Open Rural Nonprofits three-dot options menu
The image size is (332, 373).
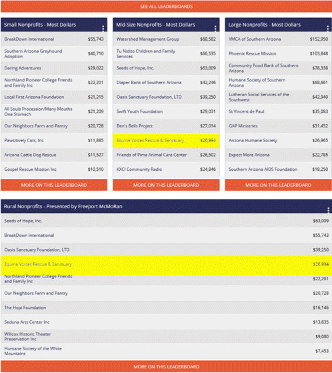(328, 210)
